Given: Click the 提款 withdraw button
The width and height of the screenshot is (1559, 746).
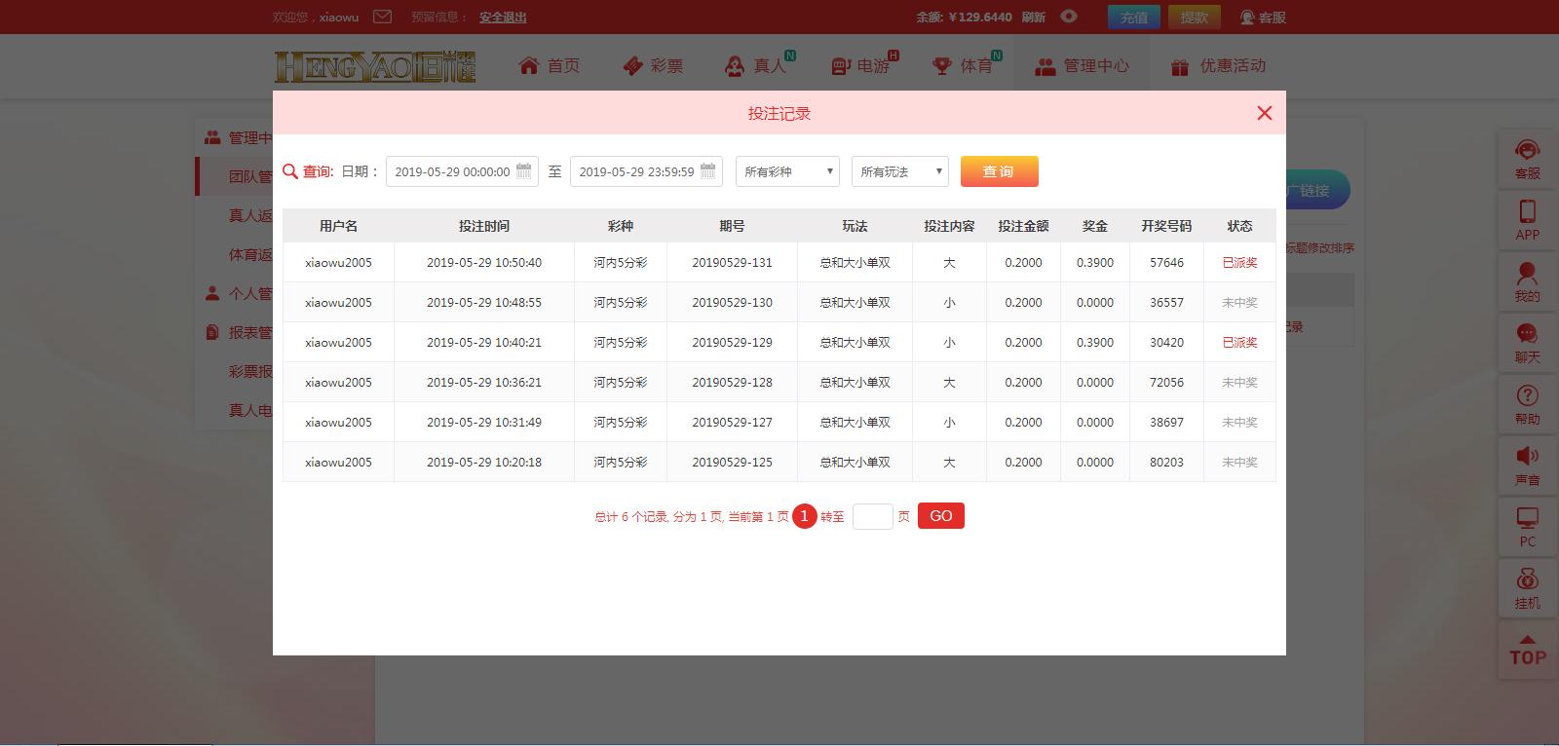Looking at the screenshot, I should tap(1194, 17).
